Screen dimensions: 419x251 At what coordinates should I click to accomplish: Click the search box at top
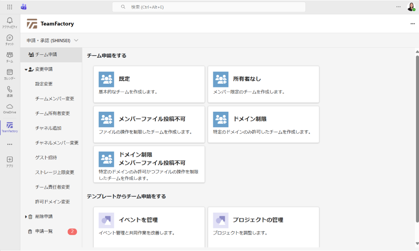pyautogui.click(x=209, y=7)
